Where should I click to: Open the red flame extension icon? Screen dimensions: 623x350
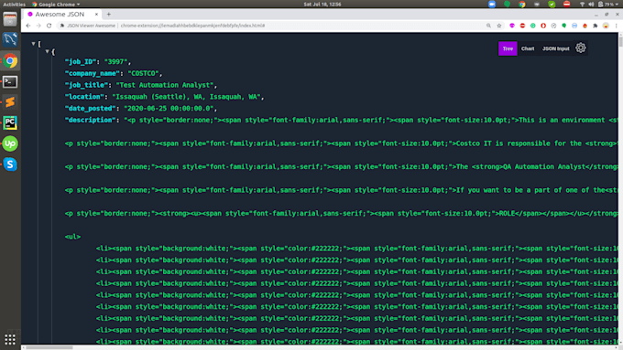coord(585,26)
